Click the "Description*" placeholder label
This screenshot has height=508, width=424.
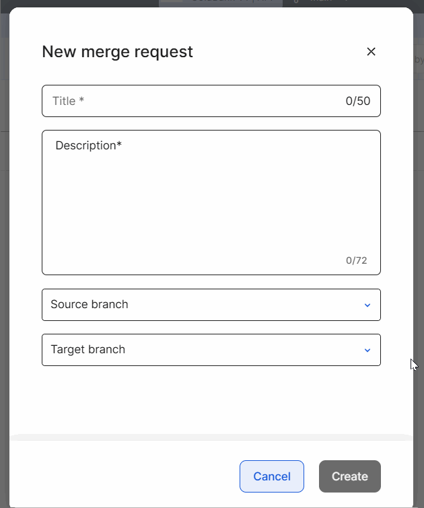tap(88, 145)
